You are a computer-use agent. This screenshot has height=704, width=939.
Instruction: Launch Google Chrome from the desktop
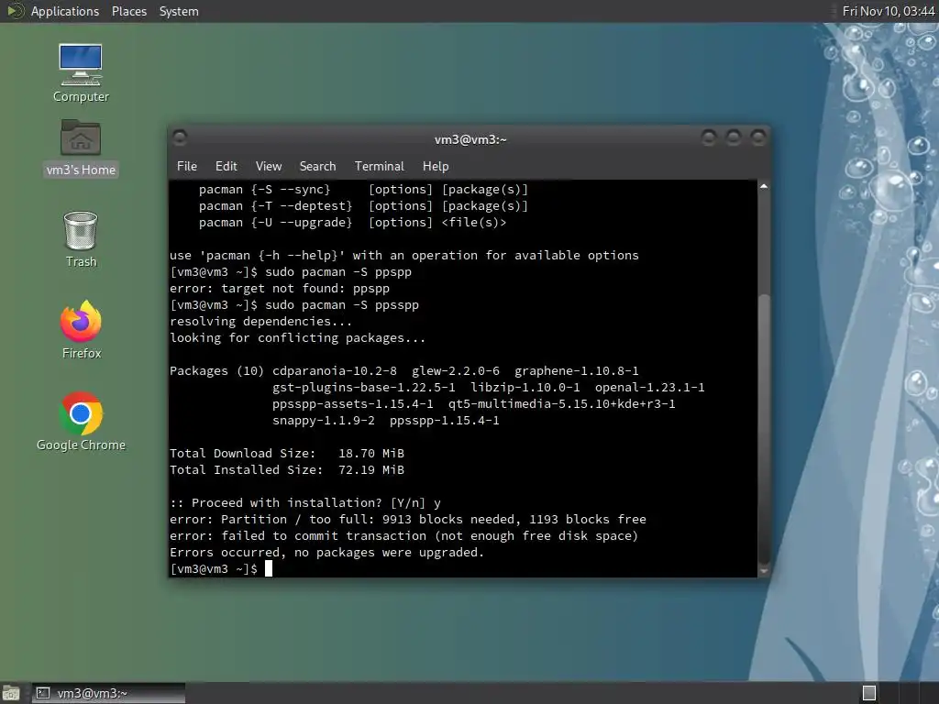pyautogui.click(x=81, y=421)
